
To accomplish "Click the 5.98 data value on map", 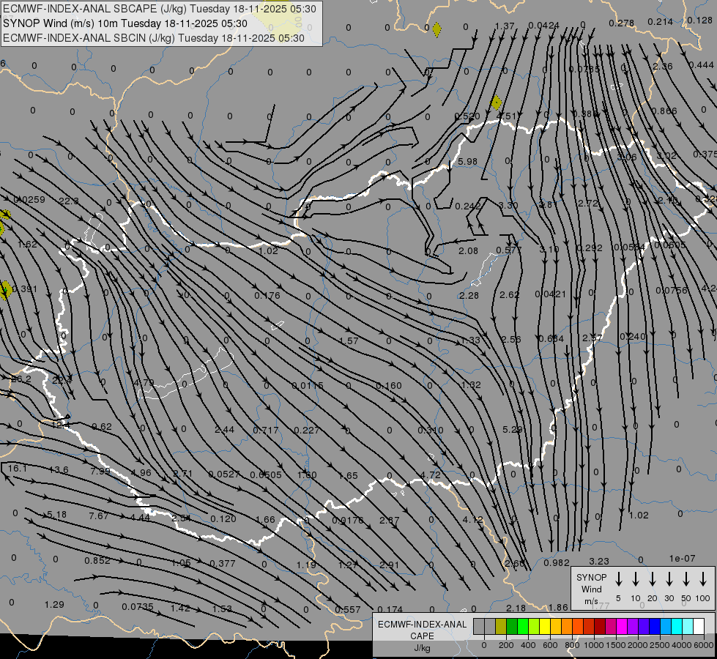I will 467,161.
